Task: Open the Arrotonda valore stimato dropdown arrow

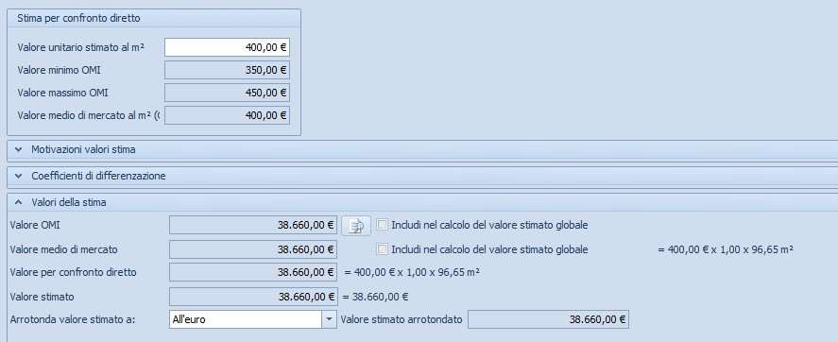Action: click(x=329, y=319)
